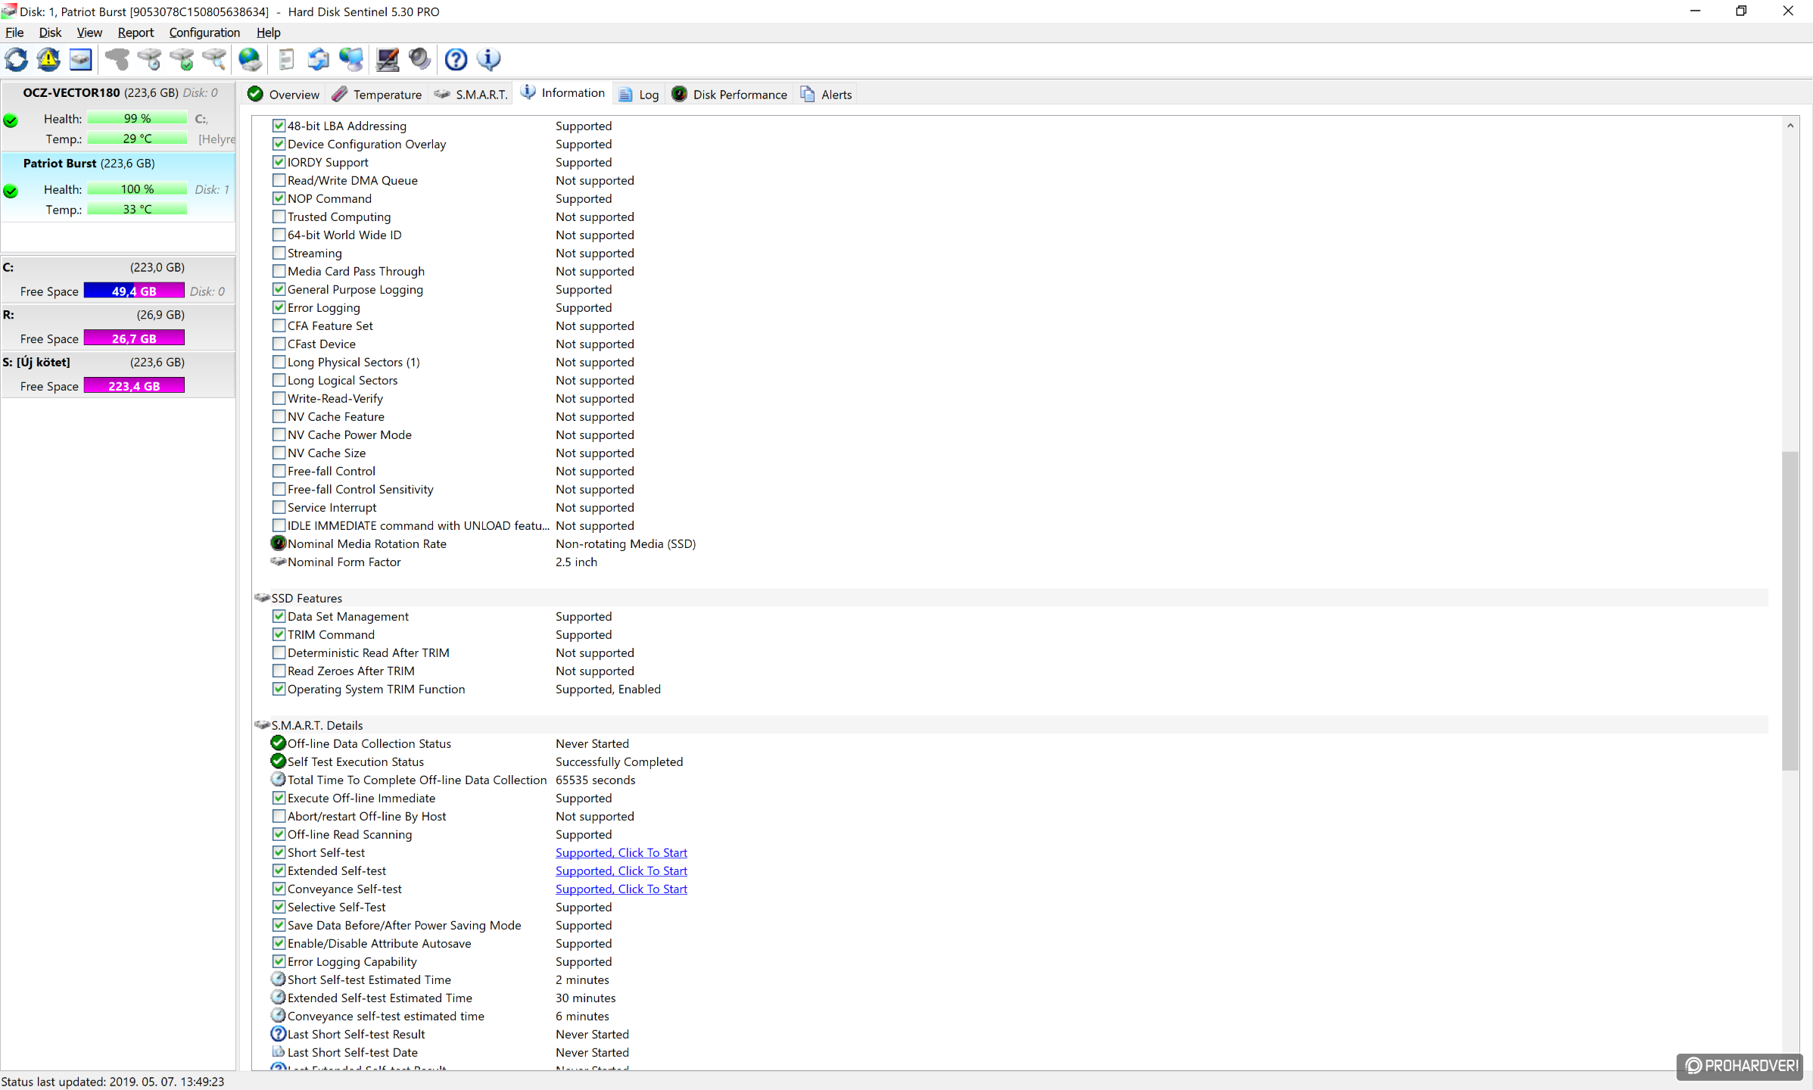The image size is (1813, 1090).
Task: Click the Trusted Computing checkbox
Action: click(x=279, y=216)
